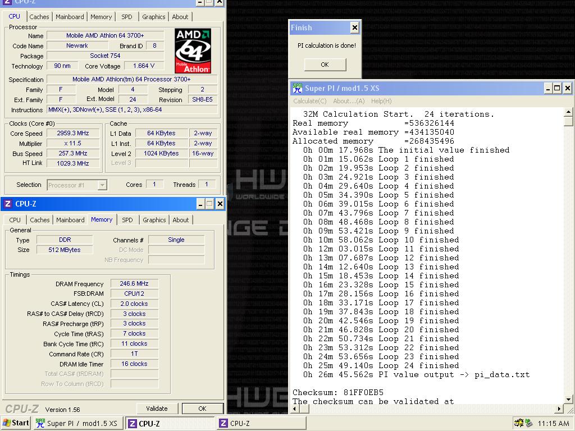
Task: Click the DRAM Frequency value 246.6 MHz
Action: tap(134, 283)
